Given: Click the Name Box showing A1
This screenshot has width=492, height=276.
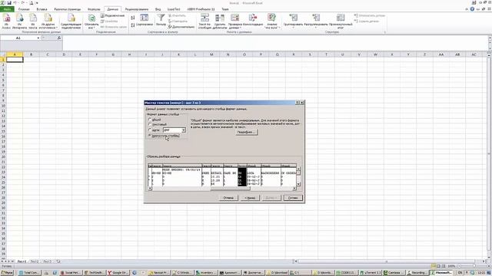Looking at the screenshot, I should click(18, 38).
